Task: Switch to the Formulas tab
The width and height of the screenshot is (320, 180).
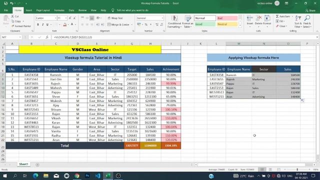Action: [x=59, y=10]
